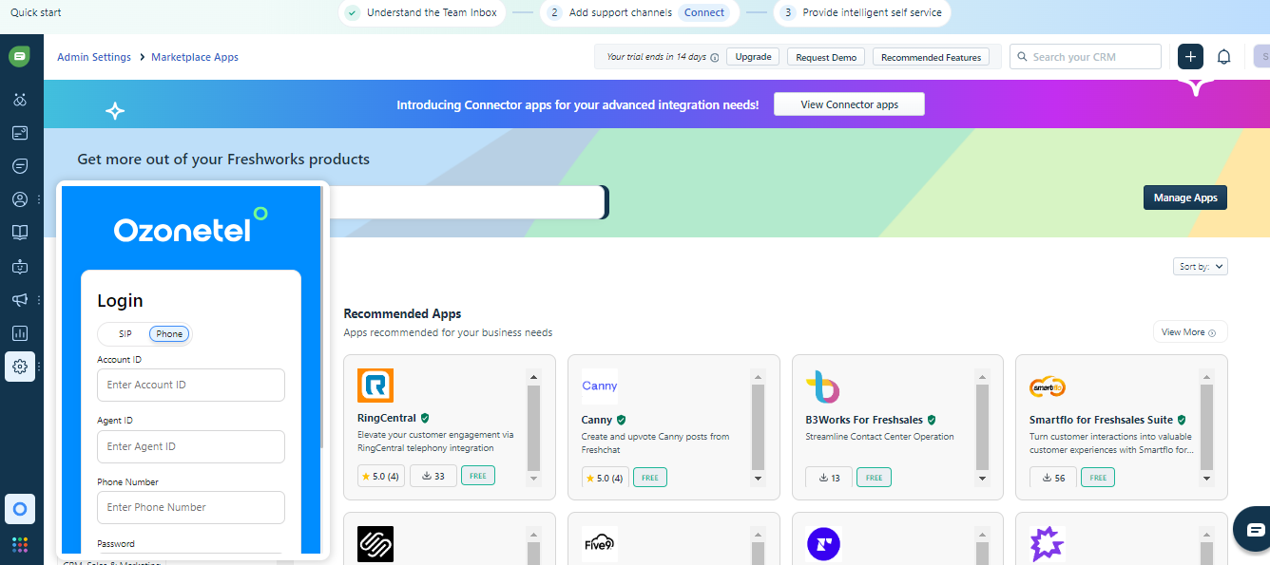Click the B3Works For Freshsales title
The height and width of the screenshot is (565, 1270).
click(x=864, y=419)
